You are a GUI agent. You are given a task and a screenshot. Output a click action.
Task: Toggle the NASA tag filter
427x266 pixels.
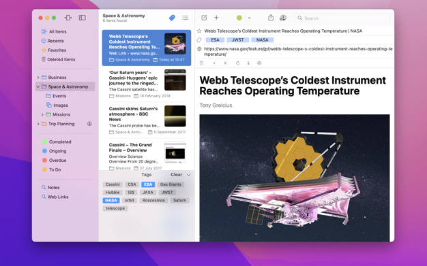111,200
